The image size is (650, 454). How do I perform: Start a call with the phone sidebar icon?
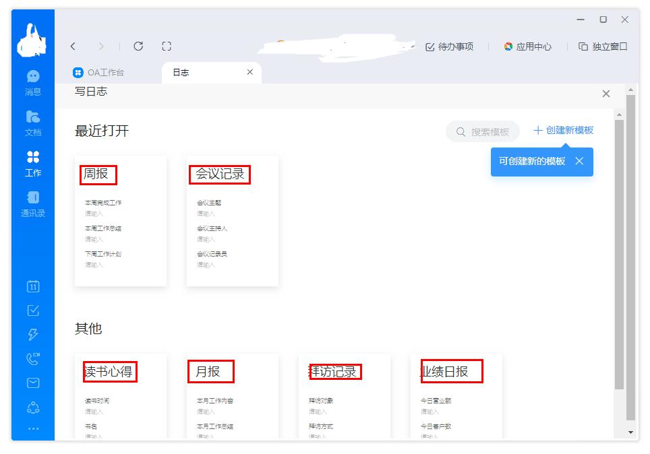32,358
